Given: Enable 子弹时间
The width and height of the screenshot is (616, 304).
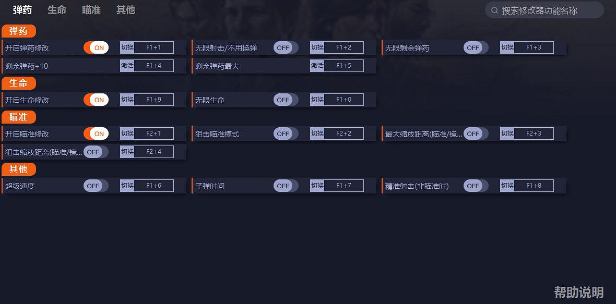Looking at the screenshot, I should tap(285, 185).
